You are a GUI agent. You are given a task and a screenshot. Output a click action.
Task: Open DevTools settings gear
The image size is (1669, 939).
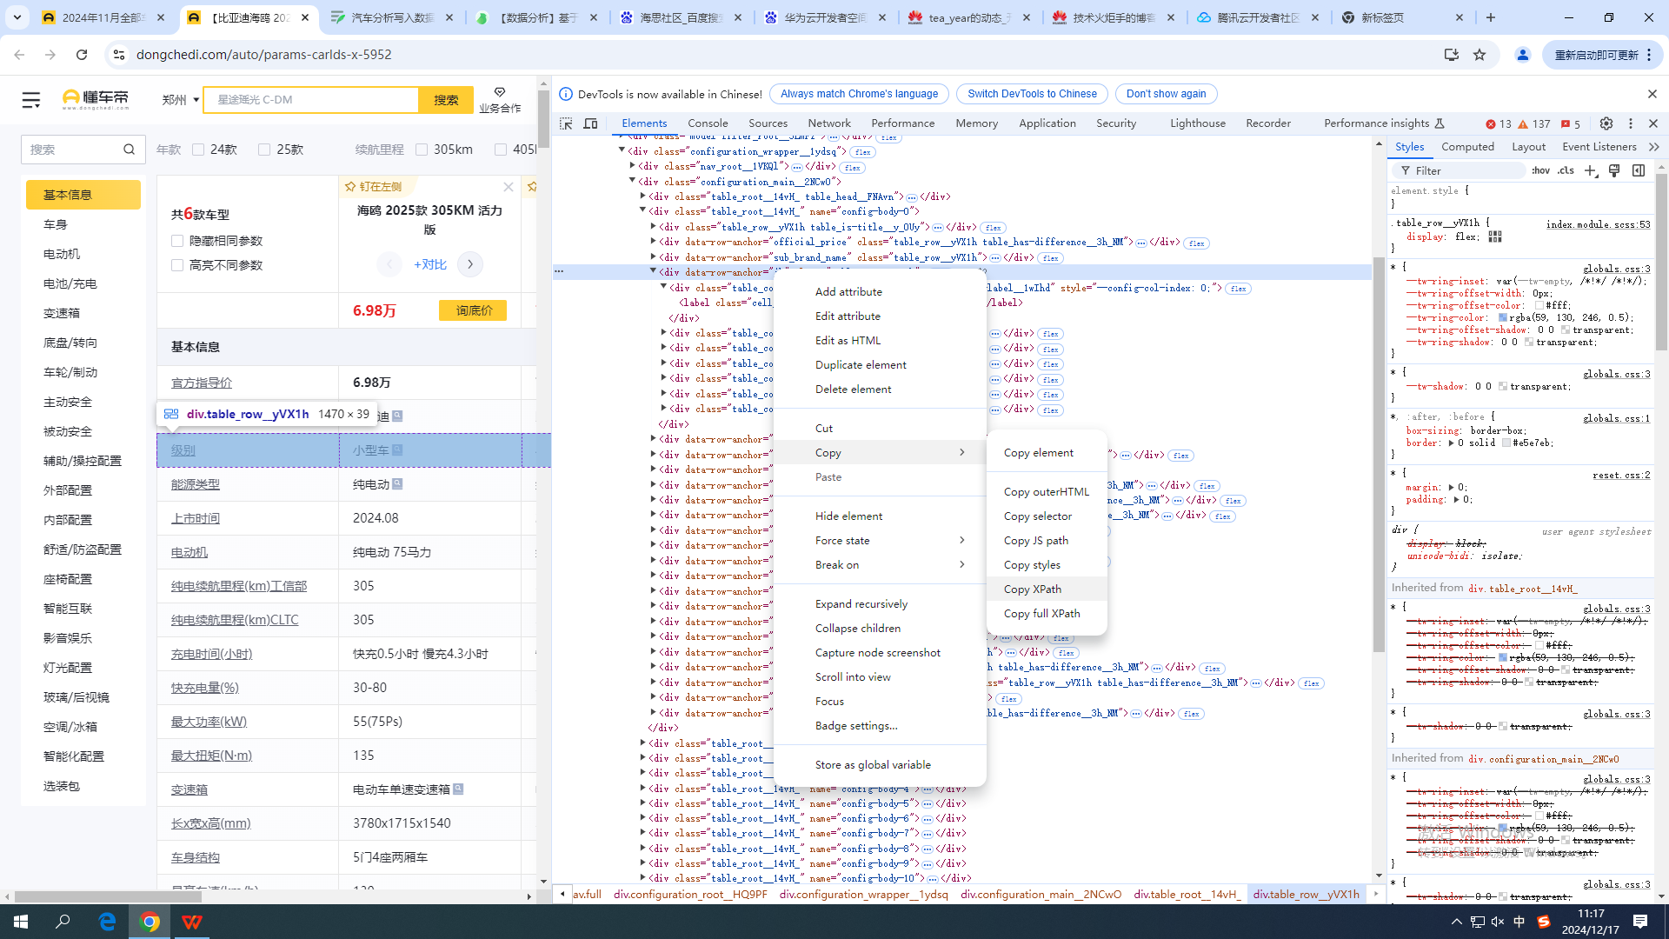point(1606,123)
